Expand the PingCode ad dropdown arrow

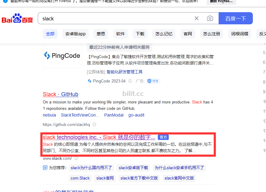point(130,81)
